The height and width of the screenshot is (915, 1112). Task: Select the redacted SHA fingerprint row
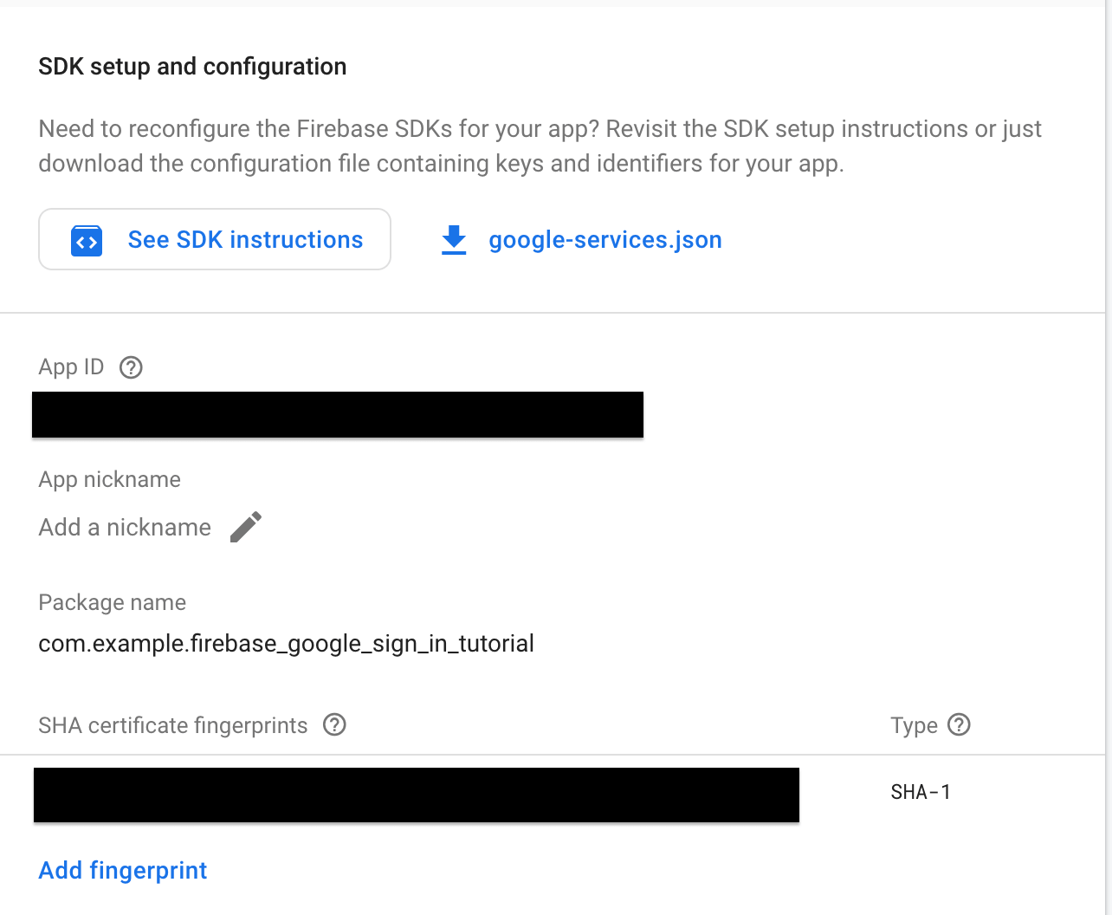(417, 795)
